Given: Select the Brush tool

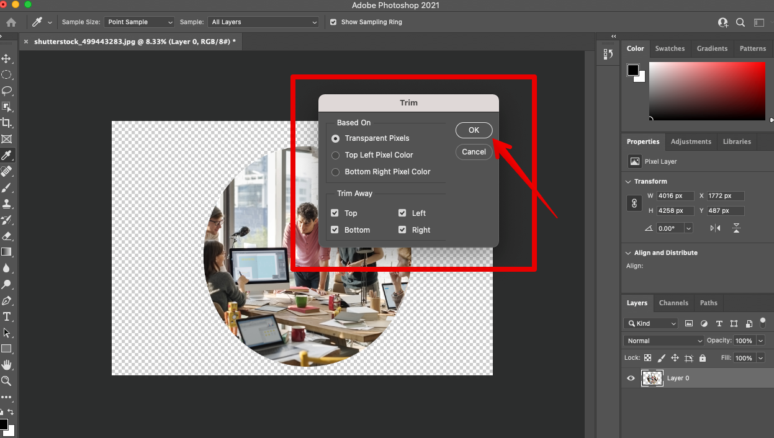Looking at the screenshot, I should [6, 187].
